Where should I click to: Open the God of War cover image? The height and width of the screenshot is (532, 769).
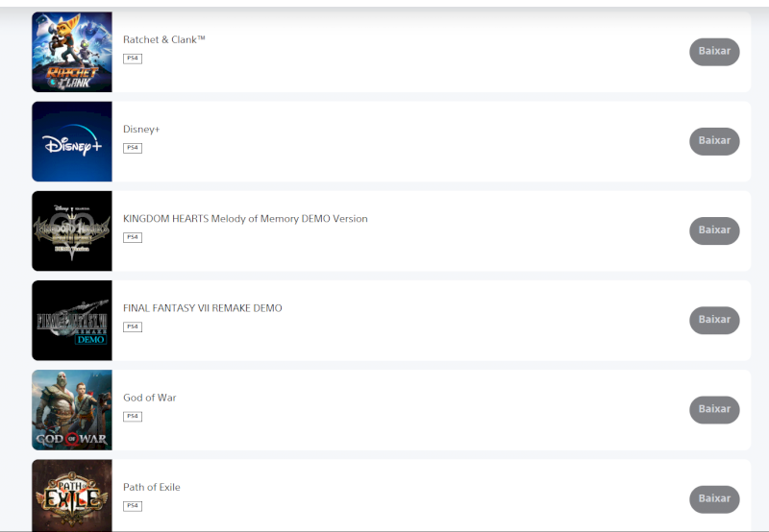coord(72,410)
